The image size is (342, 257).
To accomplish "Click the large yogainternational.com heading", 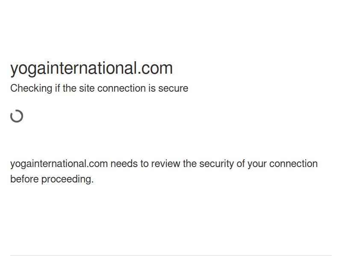I will pyautogui.click(x=91, y=68).
